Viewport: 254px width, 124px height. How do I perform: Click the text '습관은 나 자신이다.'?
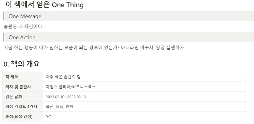tap(23, 27)
